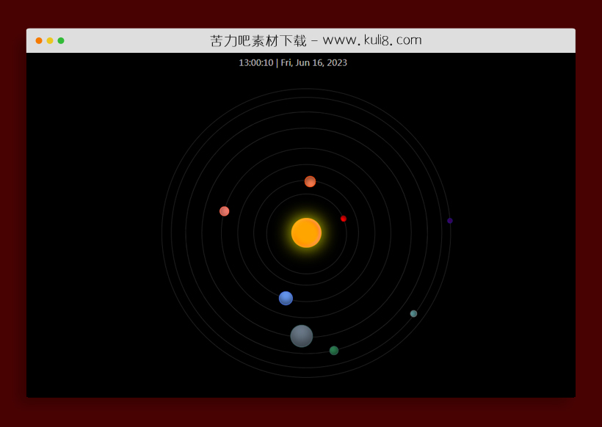Click the green planet near the bottom orbit
Image resolution: width=602 pixels, height=427 pixels.
point(334,350)
